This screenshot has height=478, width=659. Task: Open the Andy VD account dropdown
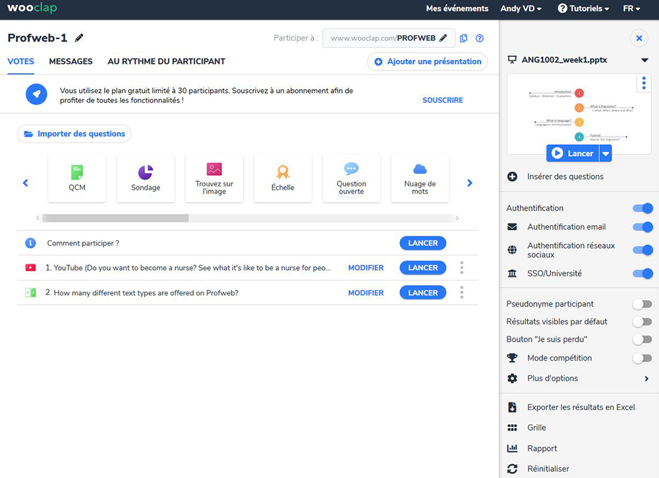[x=521, y=9]
